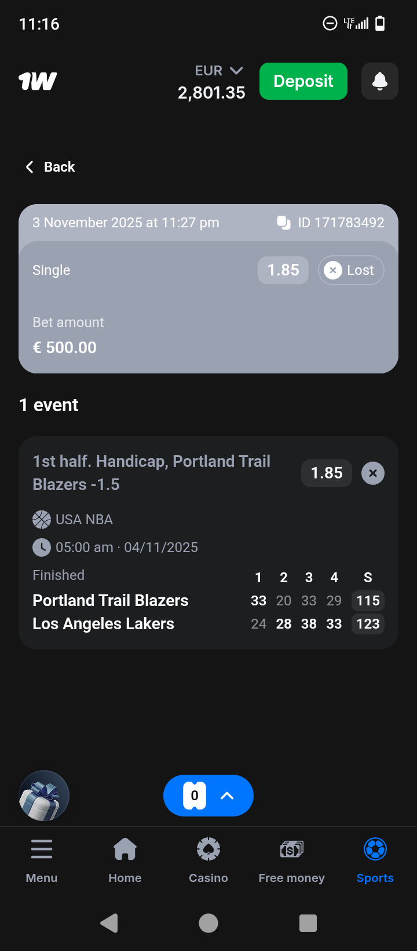This screenshot has width=417, height=951.
Task: Tap the Lost status badge
Action: point(351,270)
